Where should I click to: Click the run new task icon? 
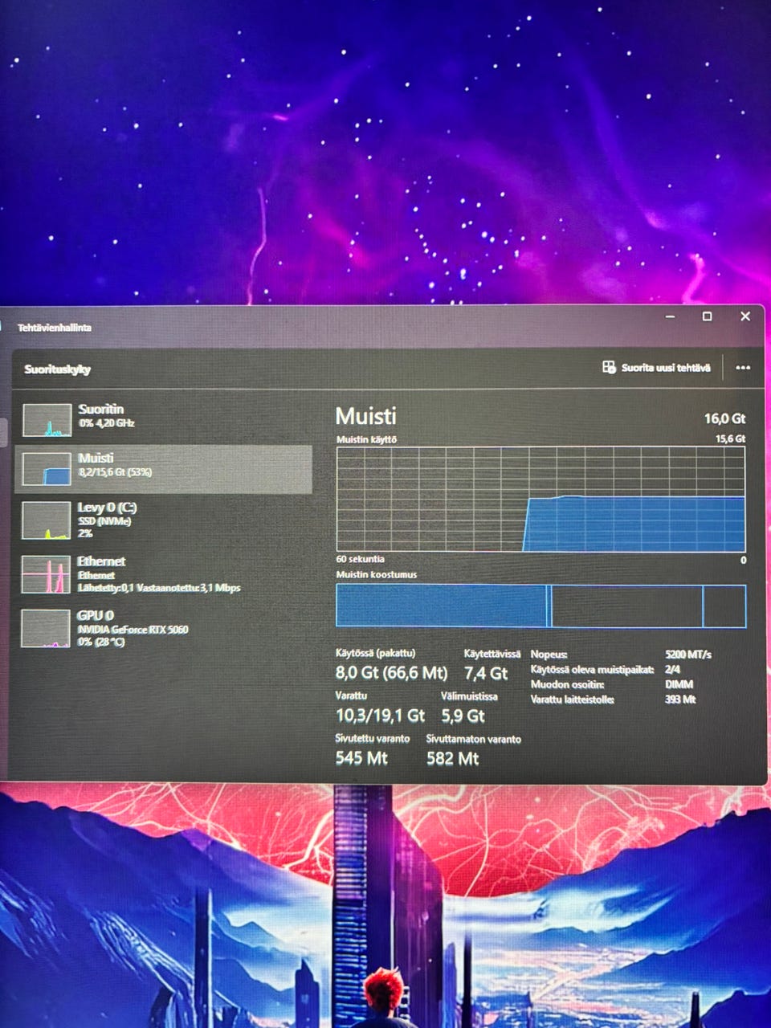(609, 367)
